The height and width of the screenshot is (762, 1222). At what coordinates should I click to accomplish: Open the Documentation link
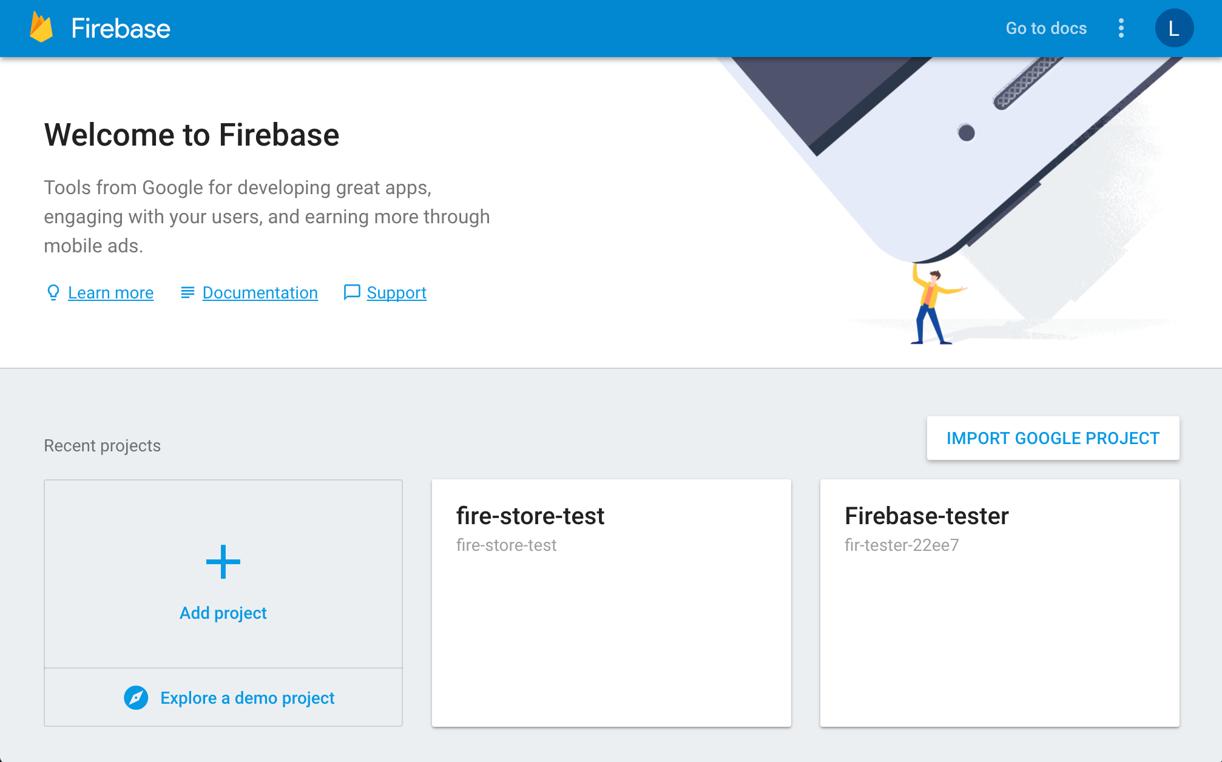click(x=260, y=292)
